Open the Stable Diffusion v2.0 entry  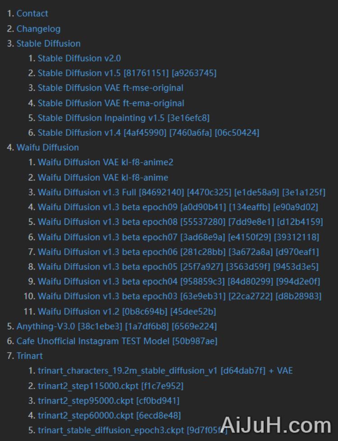pyautogui.click(x=79, y=58)
